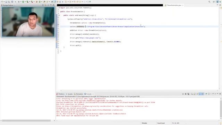Viewport: 222px width, 125px height.
Task: Switch to the Declaration tab
Action: (79, 94)
